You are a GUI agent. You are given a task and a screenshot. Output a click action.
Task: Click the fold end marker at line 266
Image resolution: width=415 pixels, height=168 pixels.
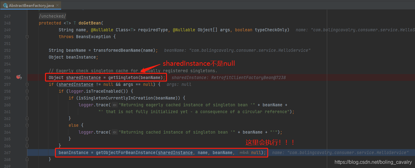[27, 146]
